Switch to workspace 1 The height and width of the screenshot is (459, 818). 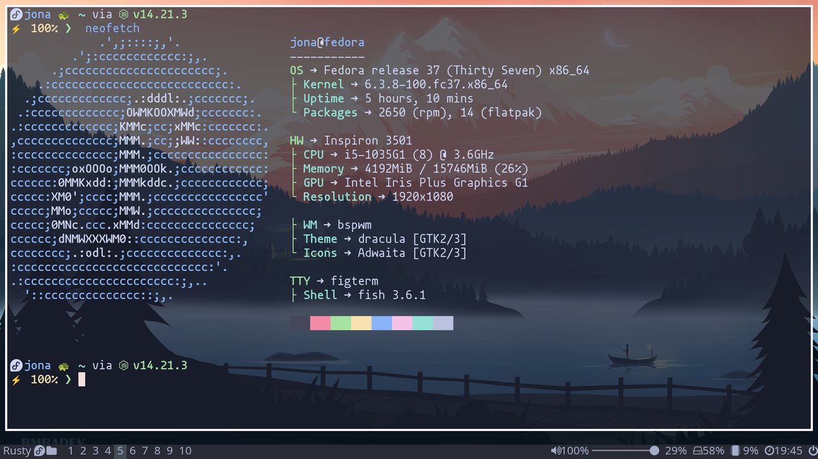point(70,451)
